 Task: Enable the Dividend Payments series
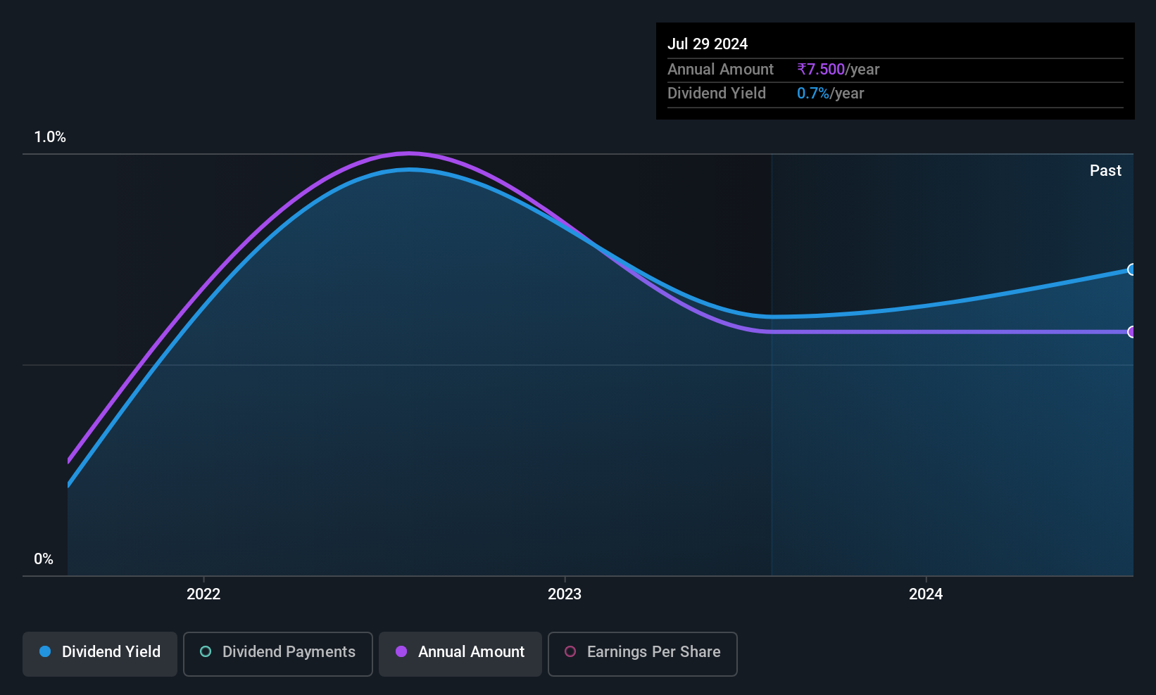pos(278,653)
